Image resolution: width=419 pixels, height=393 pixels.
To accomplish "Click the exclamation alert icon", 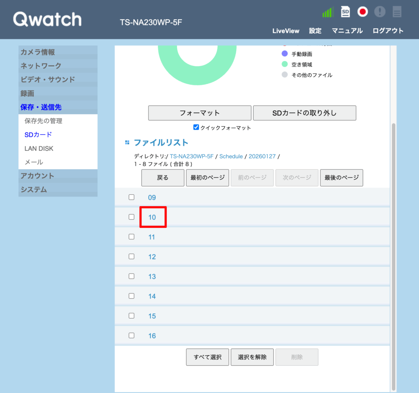I will point(380,12).
